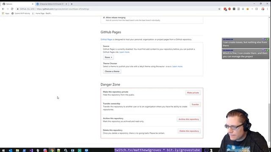
Task: Open the GitHub Pages source None dropdown
Action: pyautogui.click(x=108, y=57)
